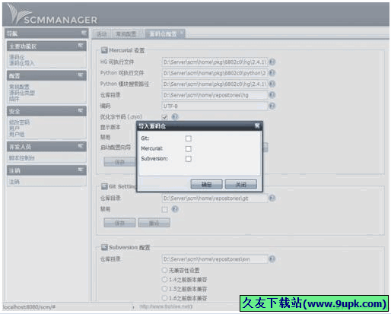The height and width of the screenshot is (314, 391).
Task: Click help icon beside Git 禁用 checkbox
Action: tap(175, 209)
